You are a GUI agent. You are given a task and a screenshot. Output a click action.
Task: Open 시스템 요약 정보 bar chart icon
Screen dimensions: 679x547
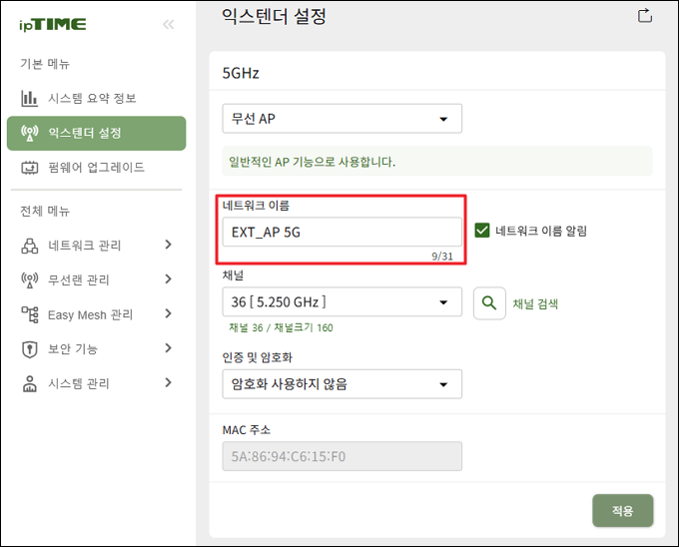click(x=29, y=98)
